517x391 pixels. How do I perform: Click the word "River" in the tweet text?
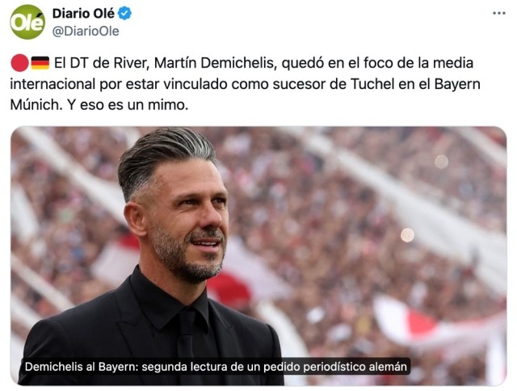click(129, 63)
